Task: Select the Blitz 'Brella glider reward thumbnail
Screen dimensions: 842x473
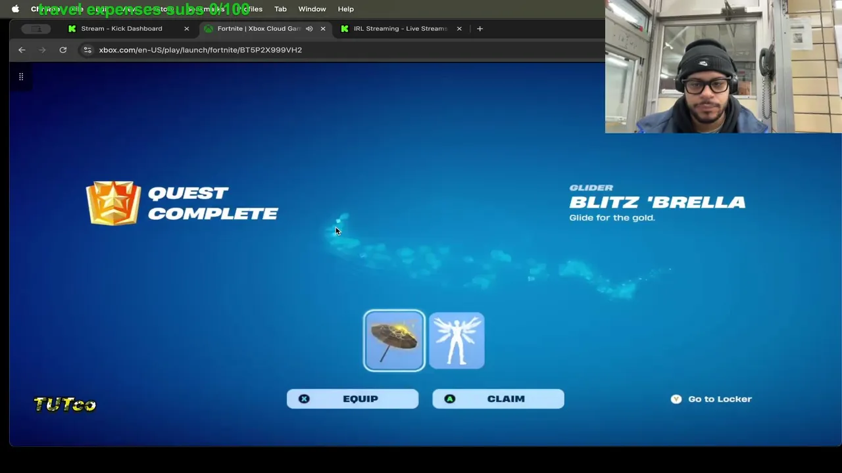Action: tap(394, 340)
